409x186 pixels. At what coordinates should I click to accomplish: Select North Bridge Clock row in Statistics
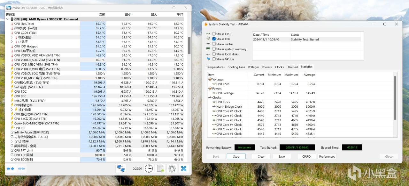tap(262, 107)
